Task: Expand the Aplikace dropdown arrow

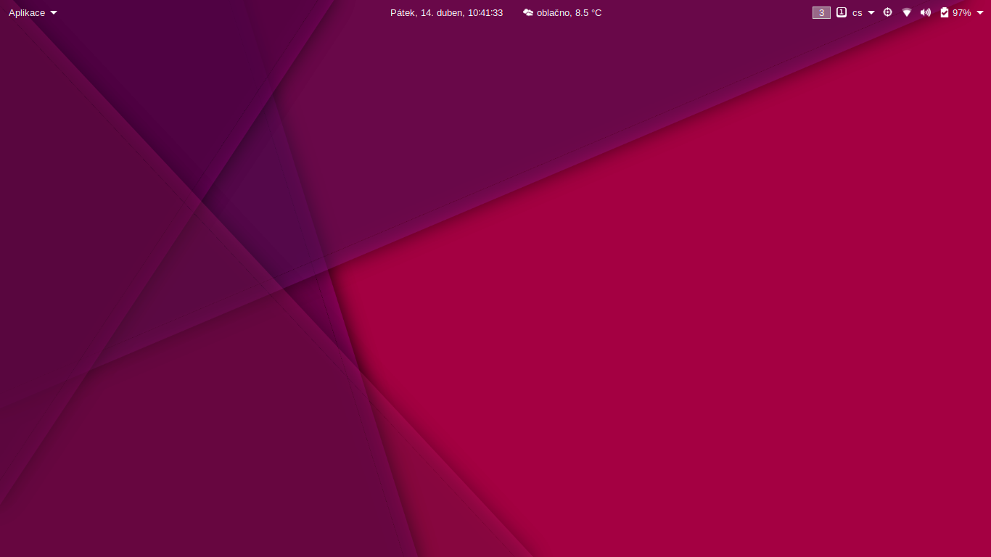Action: 54,13
